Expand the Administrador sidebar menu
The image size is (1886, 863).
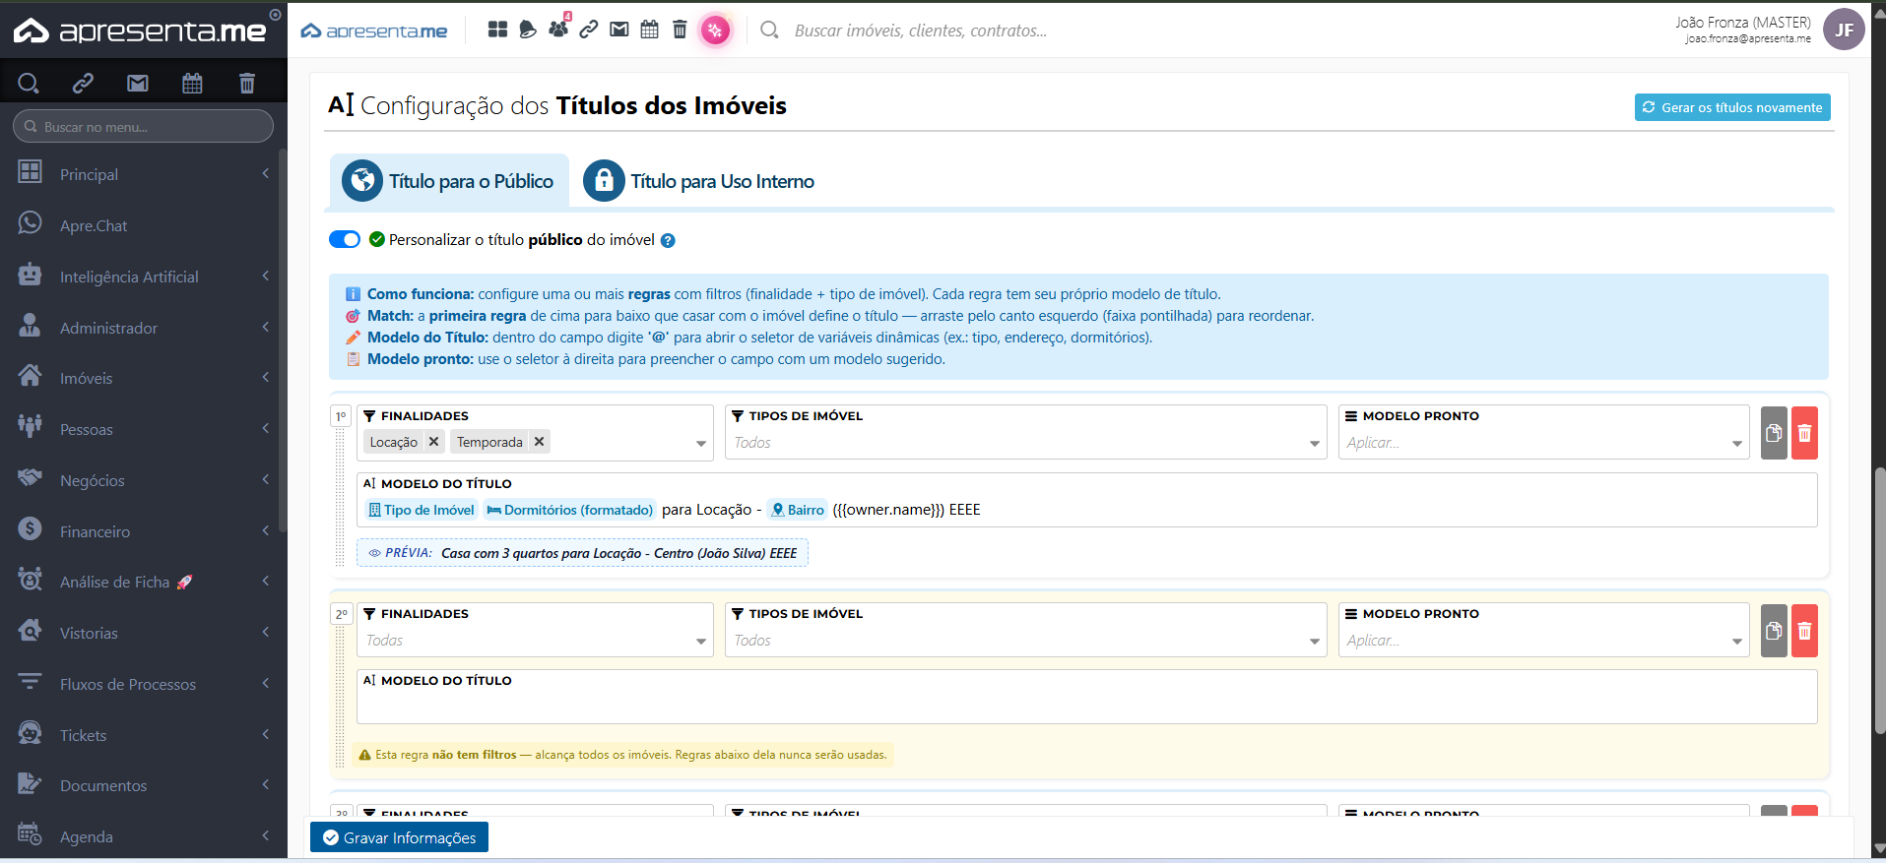[144, 328]
